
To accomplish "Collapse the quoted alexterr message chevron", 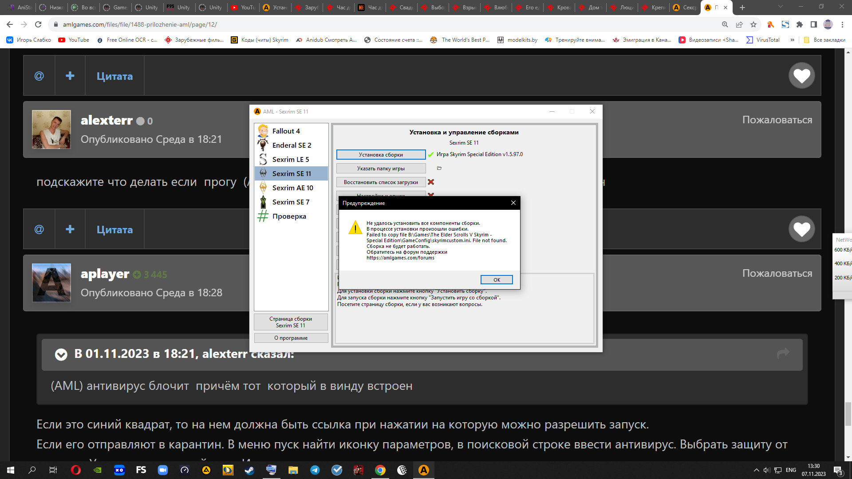I will point(61,354).
